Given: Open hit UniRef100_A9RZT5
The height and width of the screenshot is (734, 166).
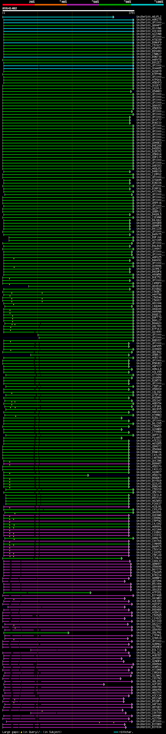Looking at the screenshot, I should [x=149, y=20].
